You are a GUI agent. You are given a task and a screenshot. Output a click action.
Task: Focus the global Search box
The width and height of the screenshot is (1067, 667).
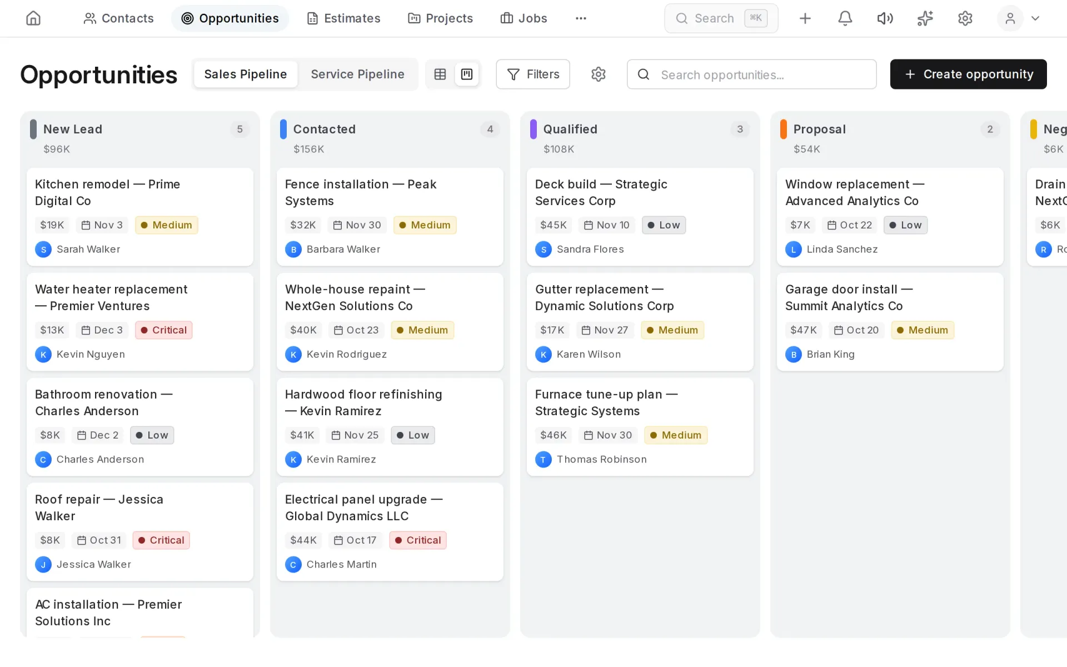721,18
